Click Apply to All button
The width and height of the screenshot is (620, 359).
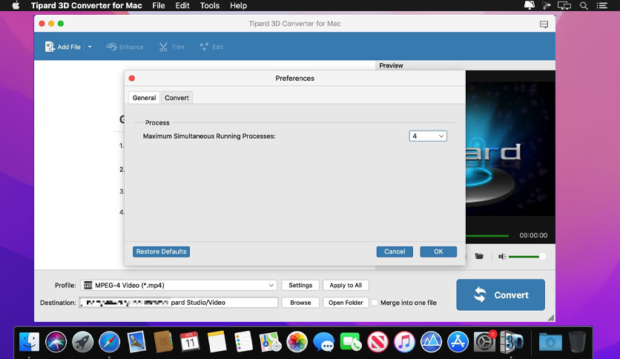pyautogui.click(x=346, y=285)
